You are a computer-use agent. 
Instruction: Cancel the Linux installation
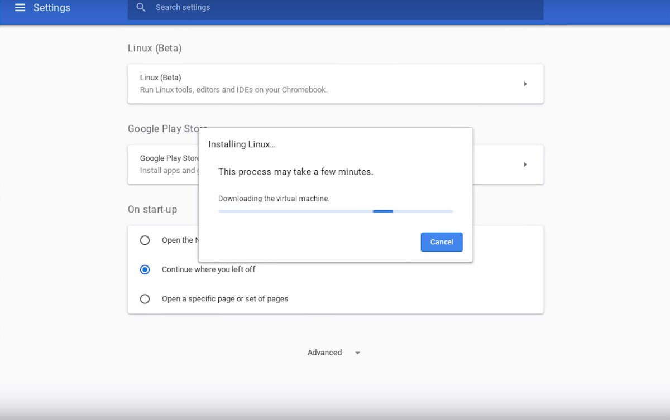(x=441, y=242)
